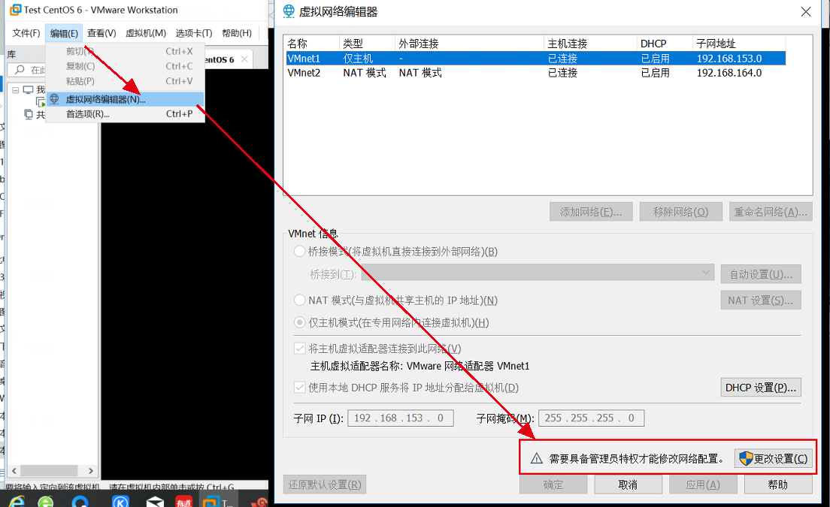Image resolution: width=830 pixels, height=507 pixels.
Task: Click the Virtual Network Editor title globe icon
Action: pyautogui.click(x=289, y=11)
